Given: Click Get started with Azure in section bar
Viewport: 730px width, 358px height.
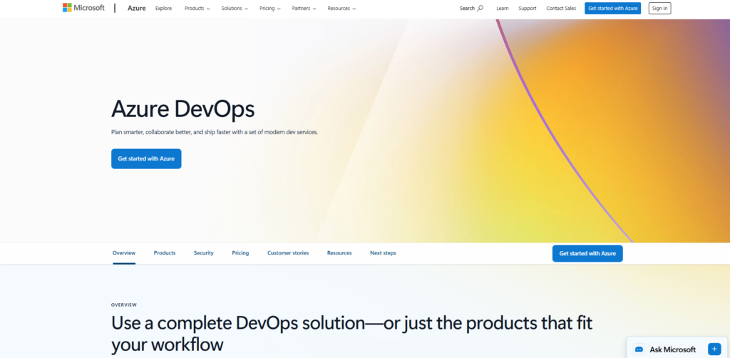Looking at the screenshot, I should [x=587, y=254].
